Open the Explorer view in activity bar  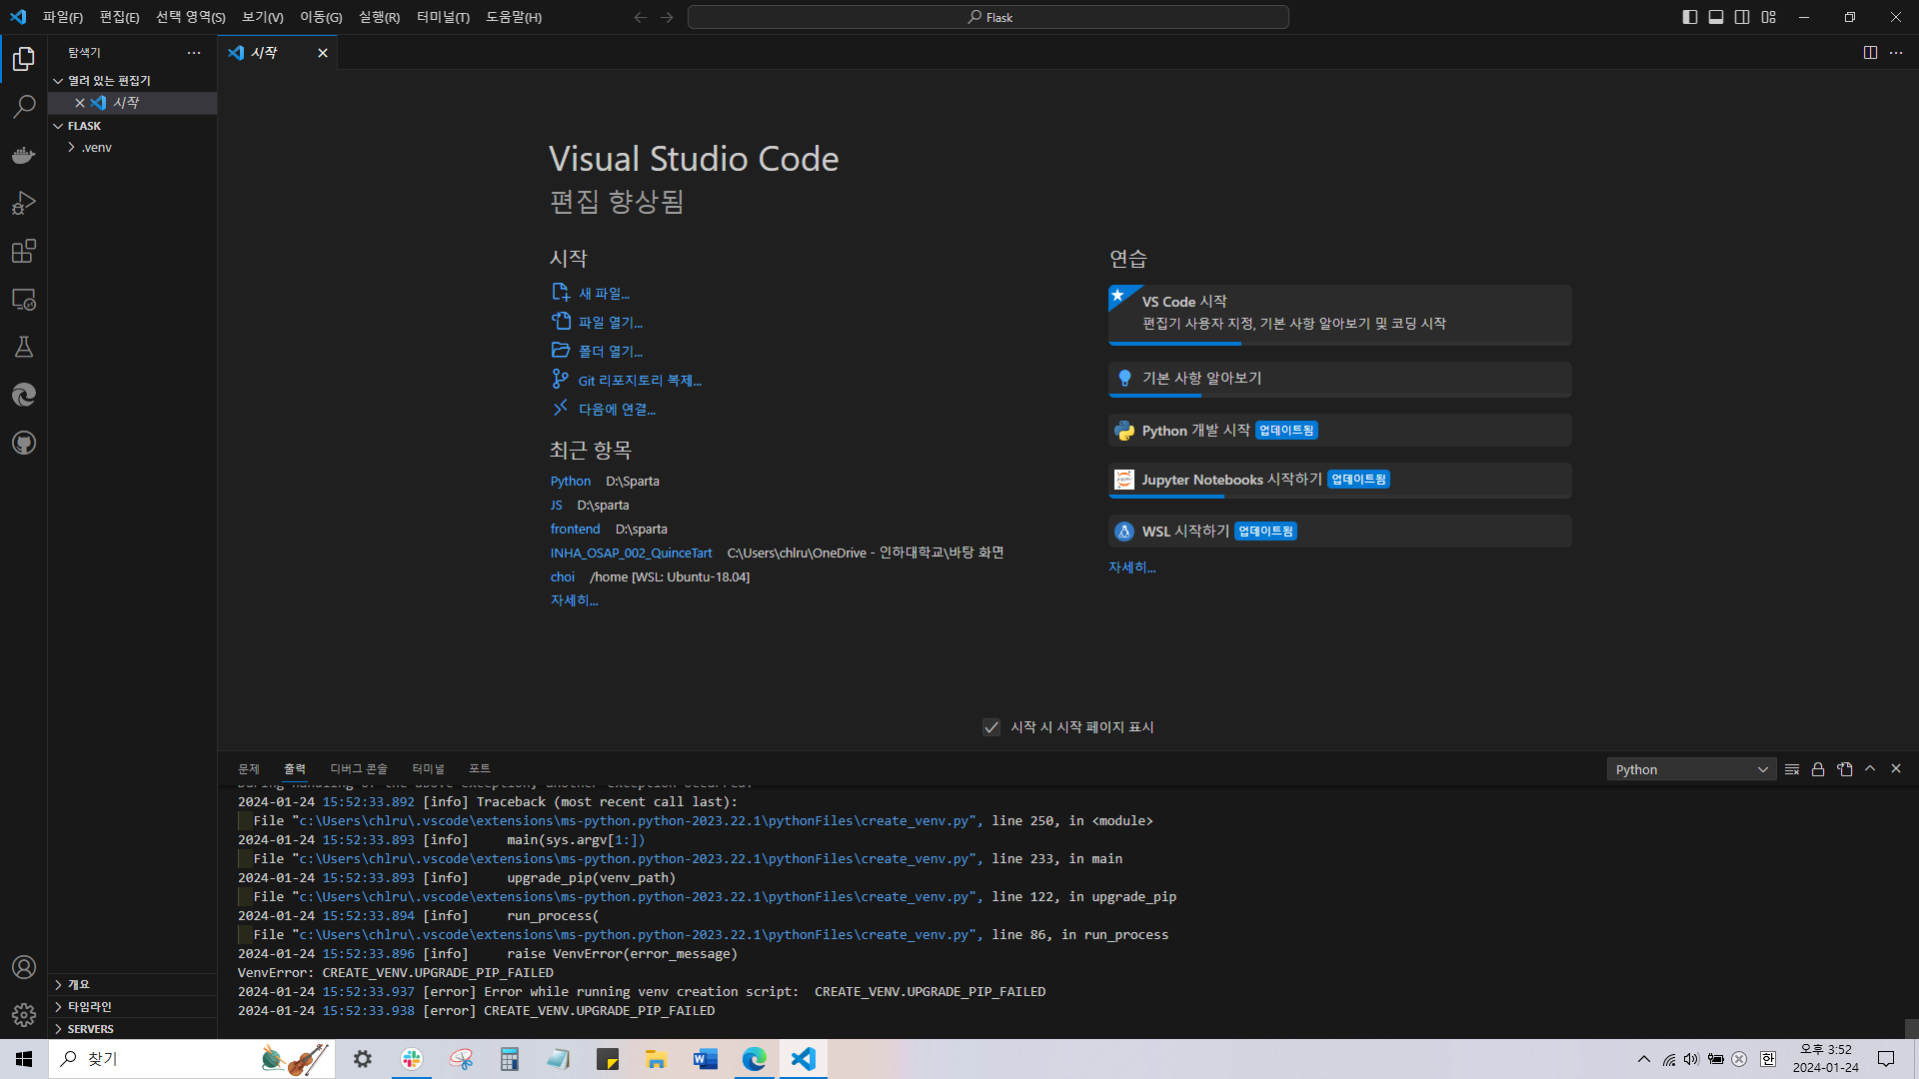click(x=24, y=59)
